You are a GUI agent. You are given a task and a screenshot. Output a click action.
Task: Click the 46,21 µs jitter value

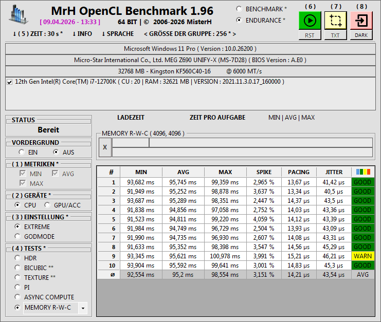click(334, 256)
